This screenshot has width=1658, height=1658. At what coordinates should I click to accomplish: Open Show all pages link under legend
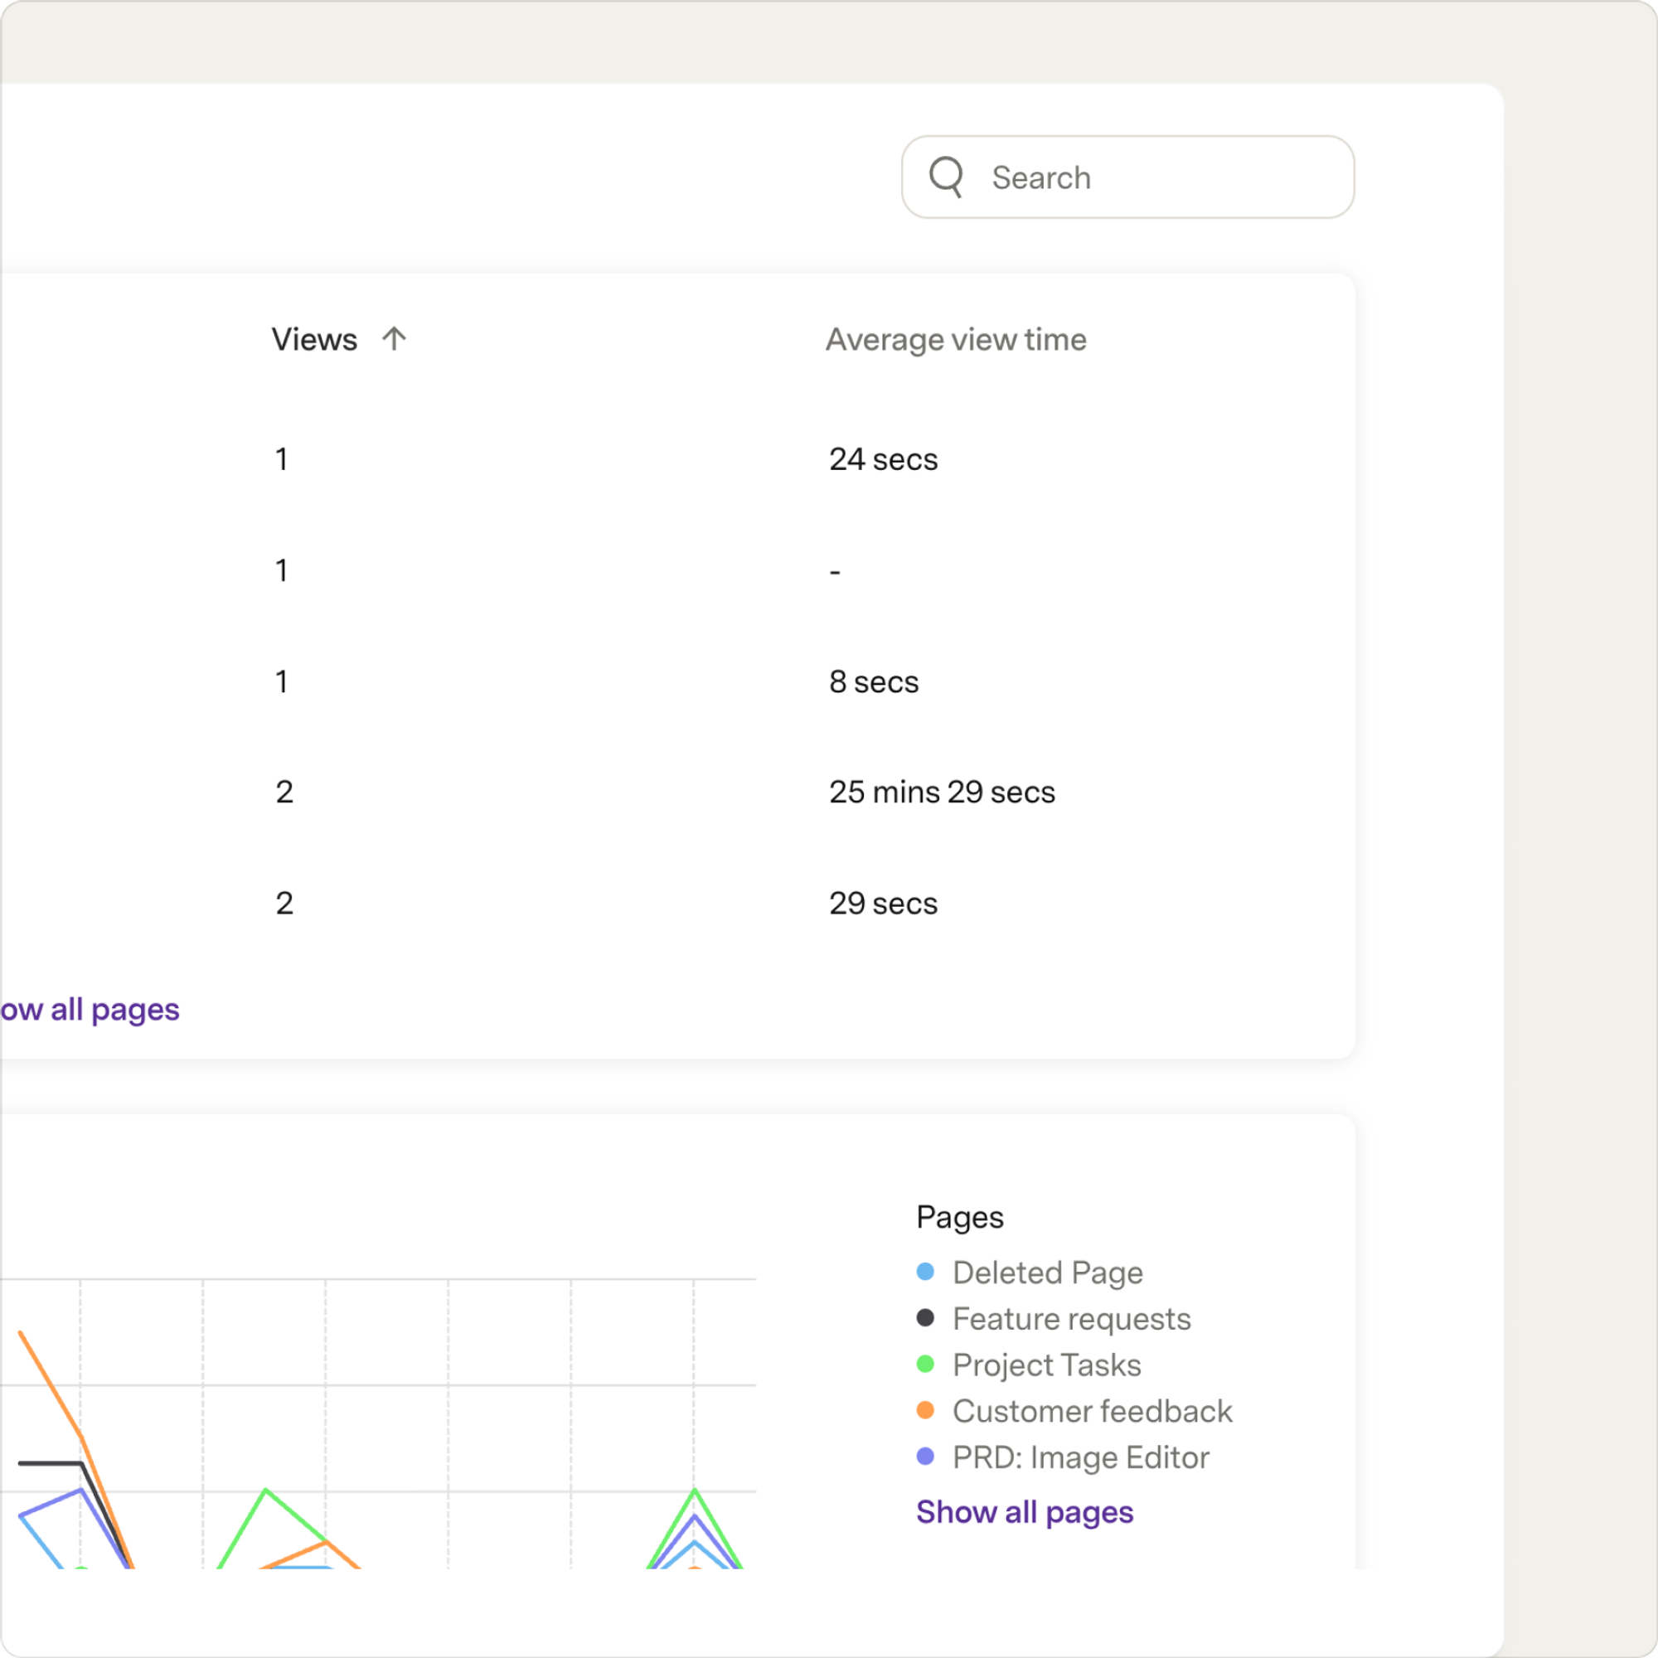[1025, 1512]
